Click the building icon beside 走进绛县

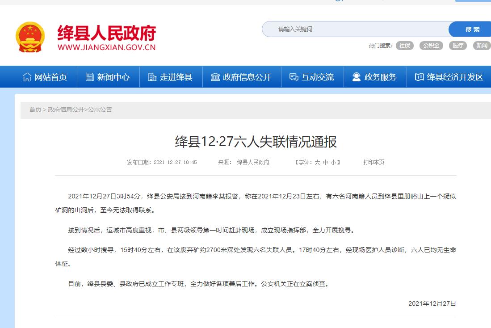coord(152,77)
